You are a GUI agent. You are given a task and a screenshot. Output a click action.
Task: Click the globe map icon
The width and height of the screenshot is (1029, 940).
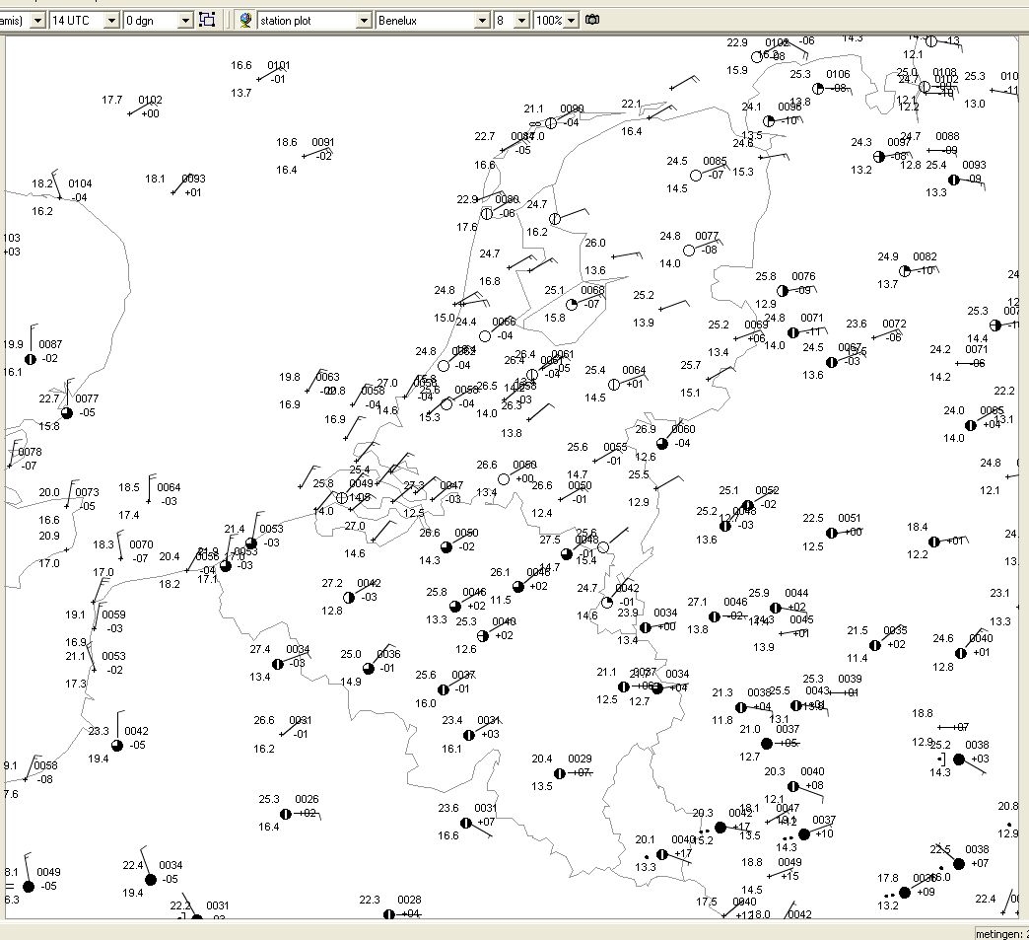coord(245,20)
